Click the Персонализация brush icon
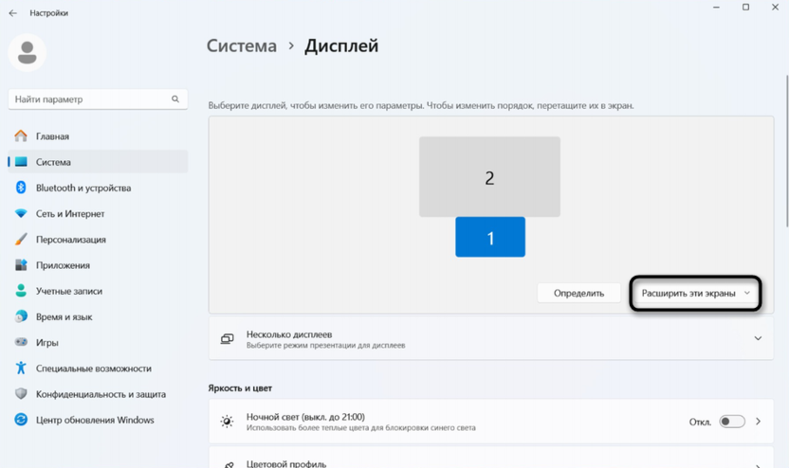This screenshot has width=789, height=468. pyautogui.click(x=21, y=240)
